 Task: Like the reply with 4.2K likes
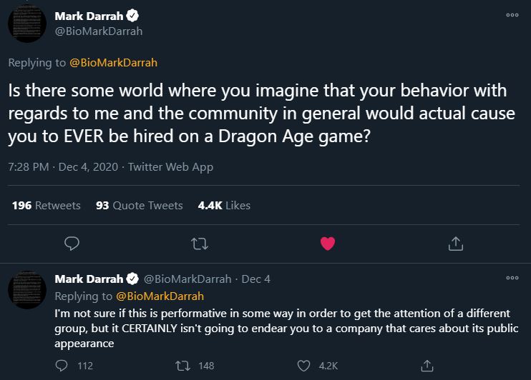305,365
